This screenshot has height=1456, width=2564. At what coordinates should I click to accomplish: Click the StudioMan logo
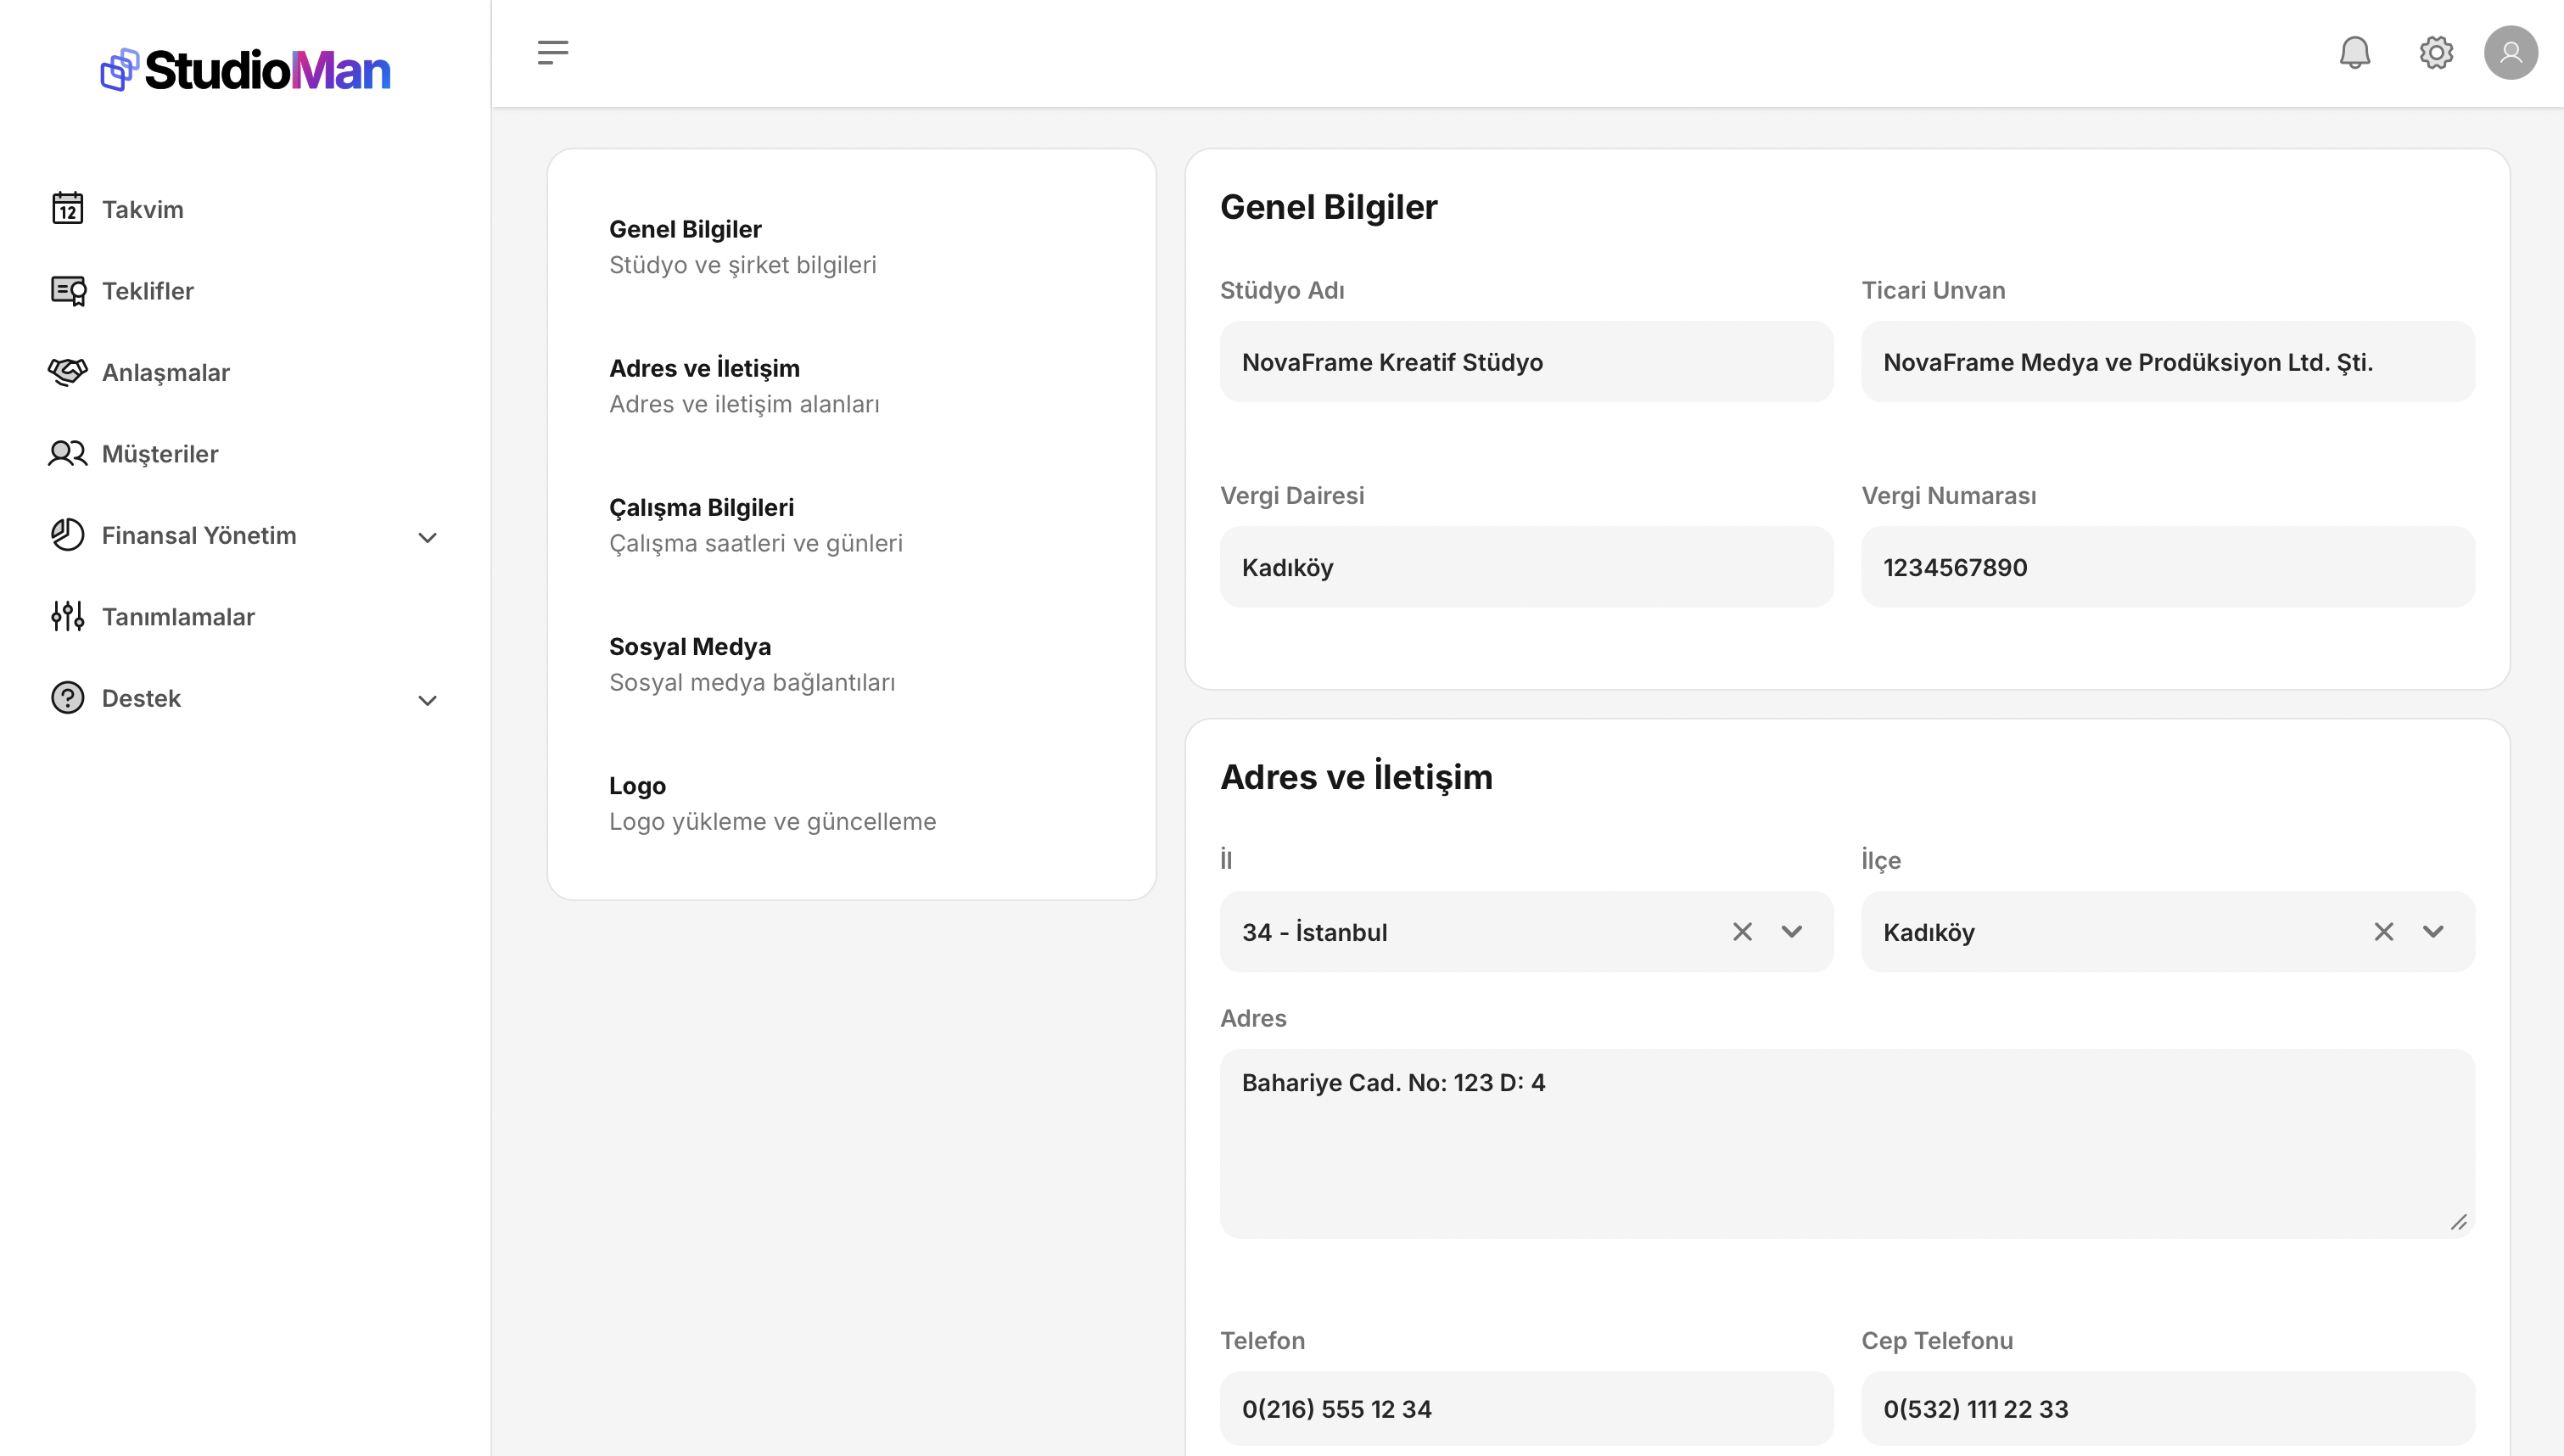245,70
